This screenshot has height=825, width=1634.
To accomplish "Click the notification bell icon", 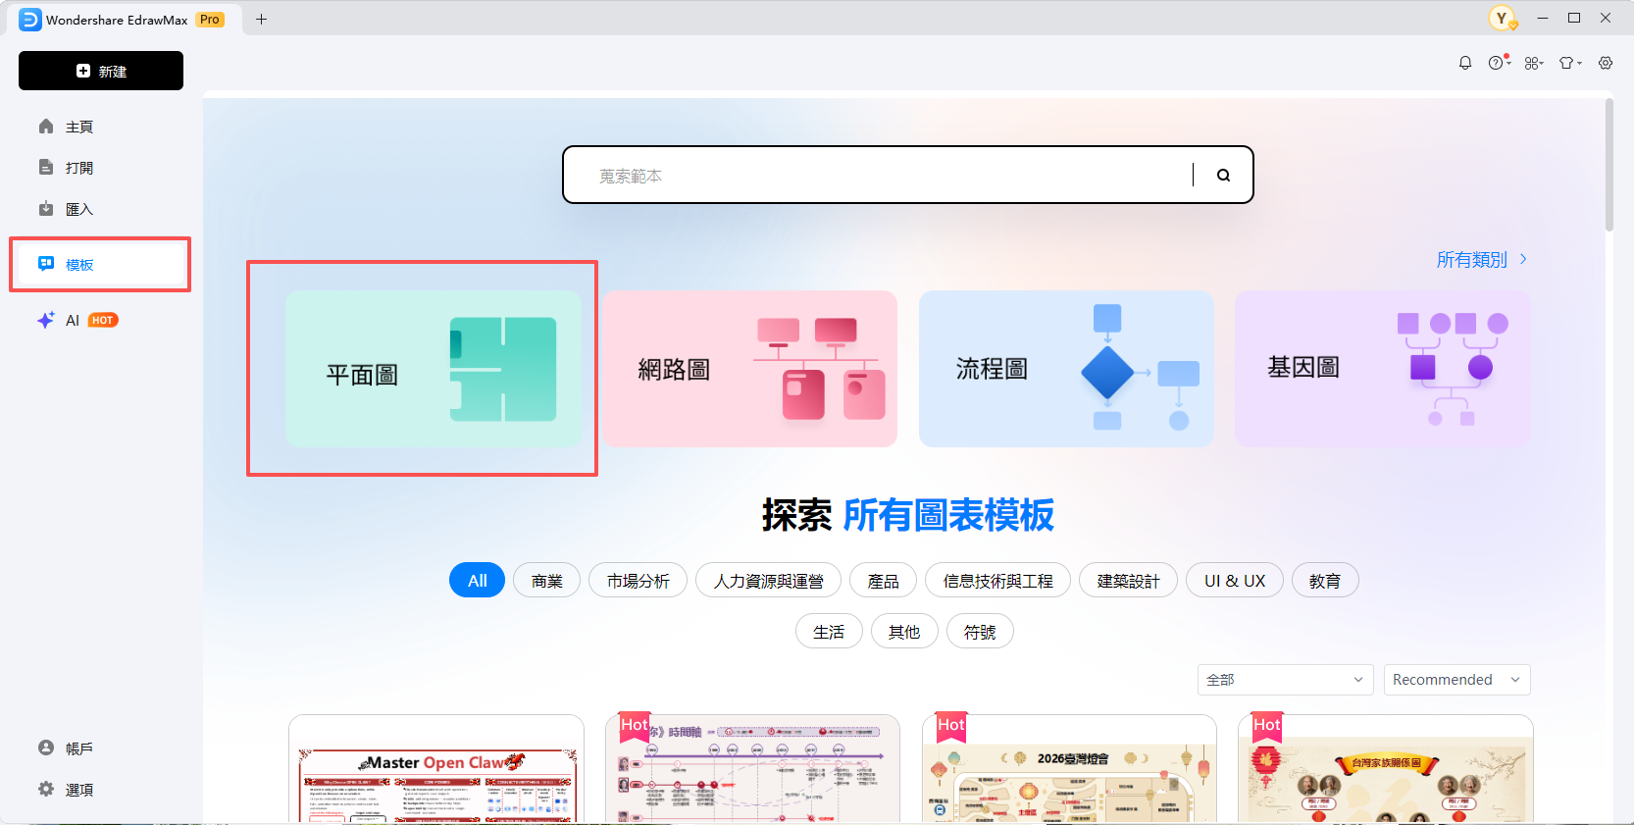I will [x=1465, y=63].
